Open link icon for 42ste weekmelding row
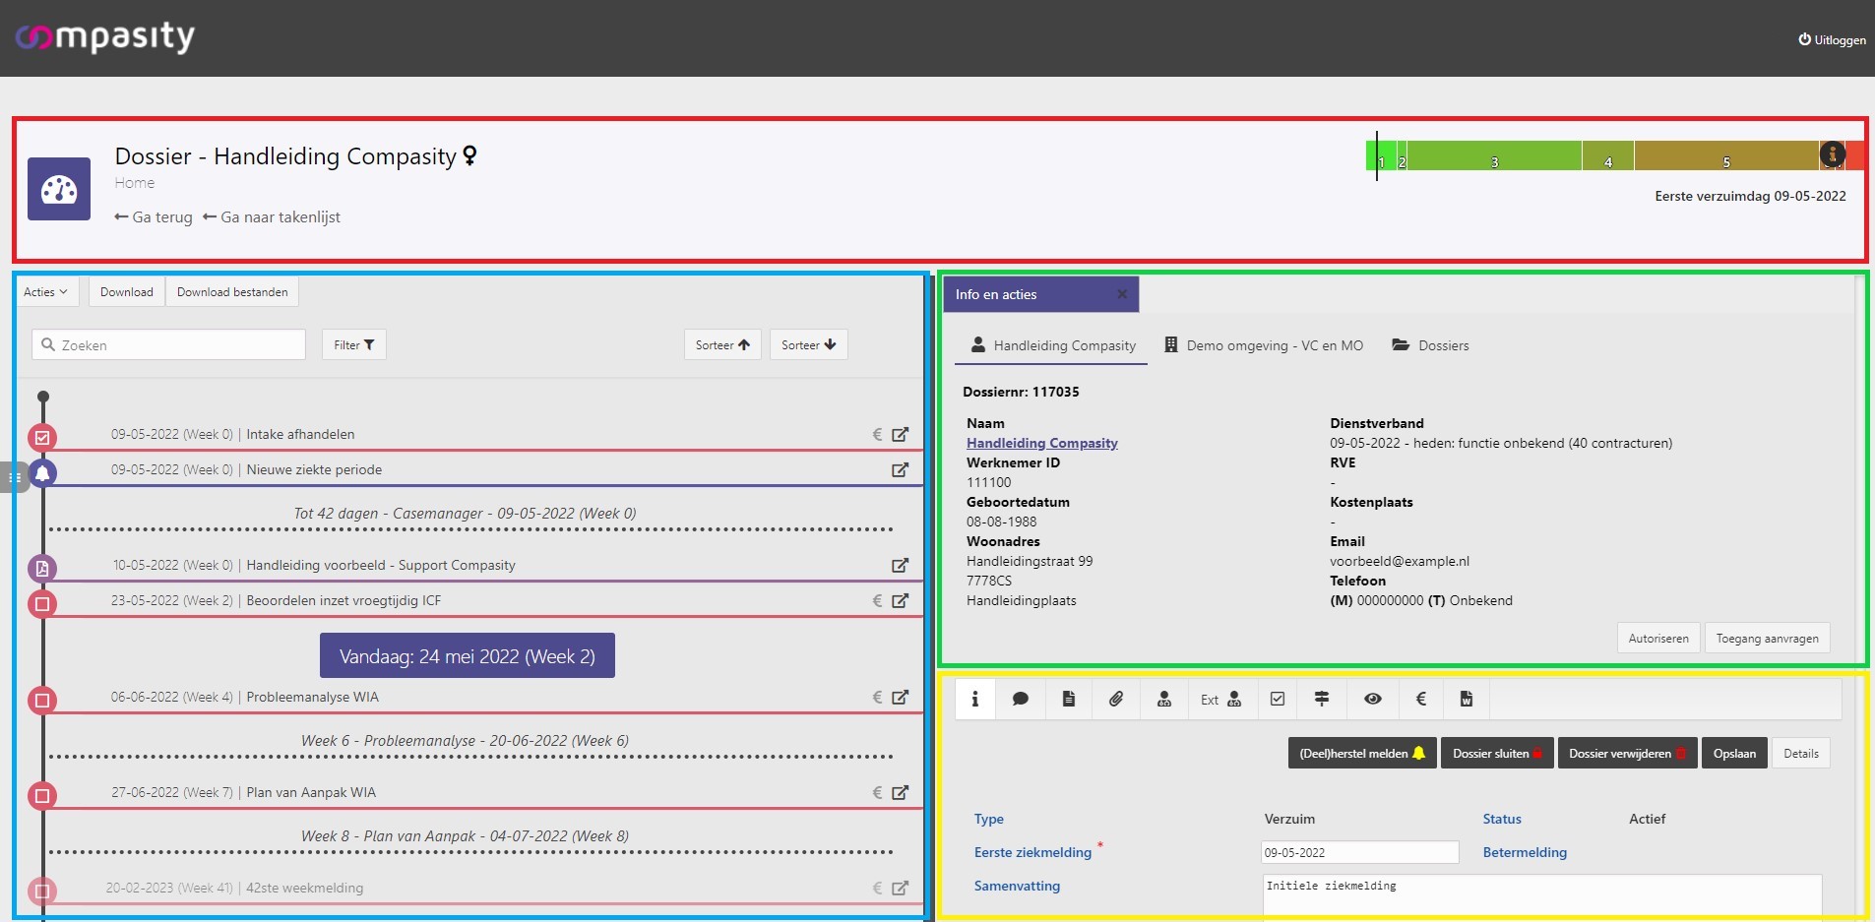This screenshot has height=922, width=1875. tap(900, 888)
